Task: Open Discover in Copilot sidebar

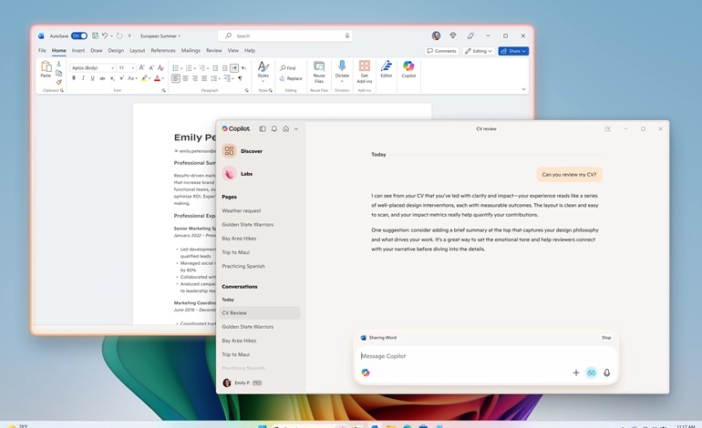Action: coord(251,151)
